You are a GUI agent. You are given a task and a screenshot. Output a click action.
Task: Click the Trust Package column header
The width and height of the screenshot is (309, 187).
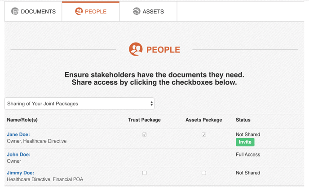144,120
